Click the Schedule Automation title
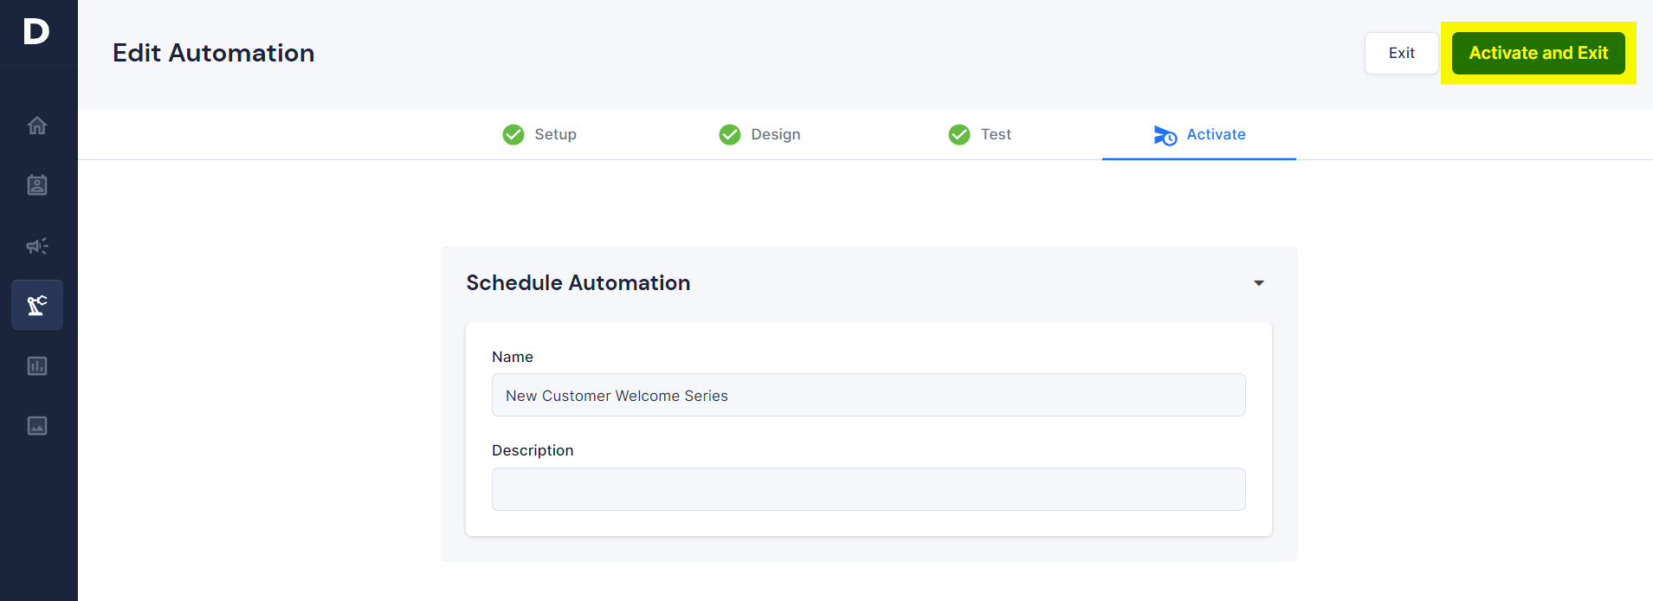This screenshot has width=1653, height=601. (x=578, y=283)
